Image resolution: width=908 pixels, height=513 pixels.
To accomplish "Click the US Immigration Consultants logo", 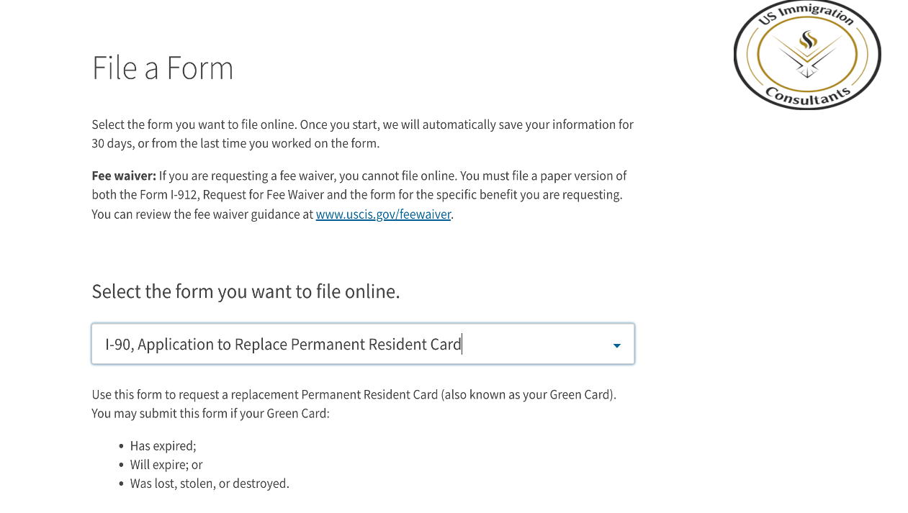I will [807, 55].
